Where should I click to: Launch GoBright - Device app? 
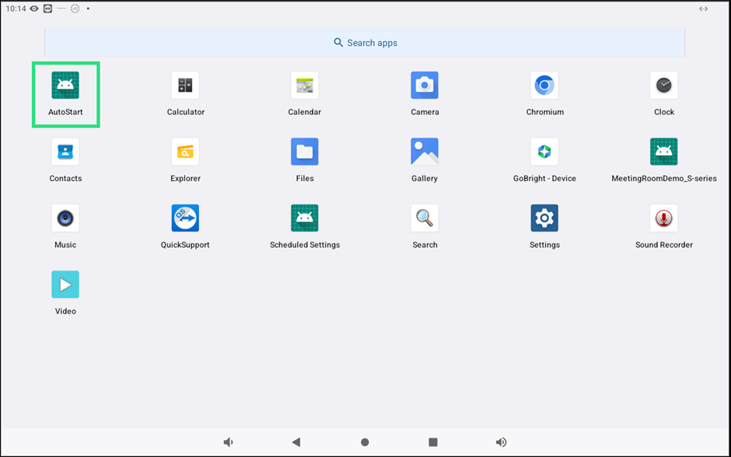coord(544,152)
